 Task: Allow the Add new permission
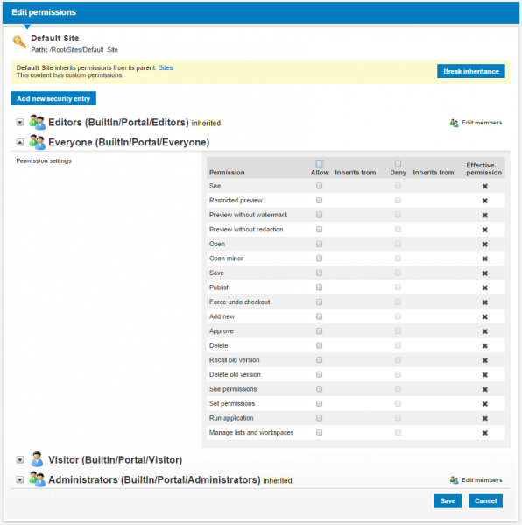(x=319, y=316)
